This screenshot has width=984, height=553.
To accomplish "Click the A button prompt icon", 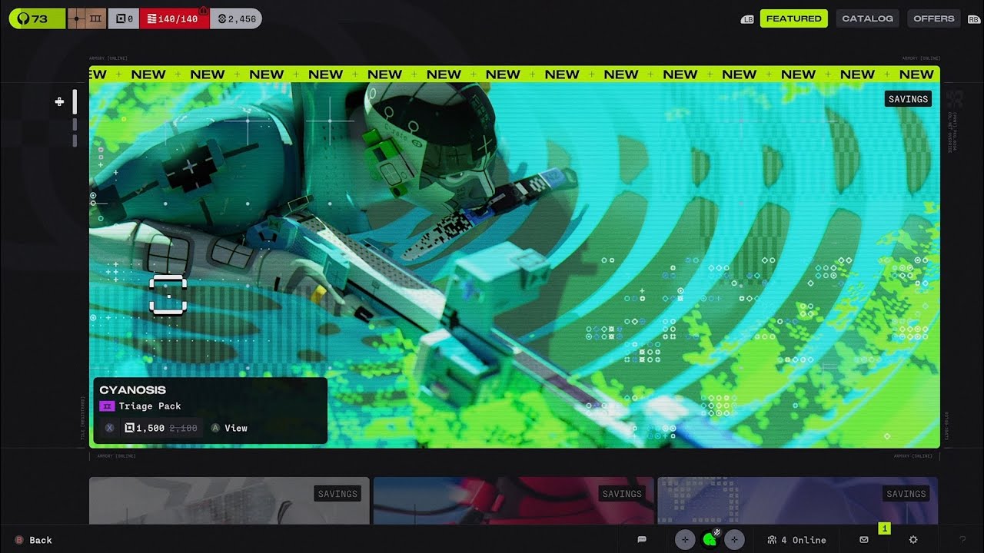I will (x=215, y=428).
